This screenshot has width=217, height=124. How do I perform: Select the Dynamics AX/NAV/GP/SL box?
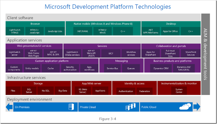tap(184, 68)
